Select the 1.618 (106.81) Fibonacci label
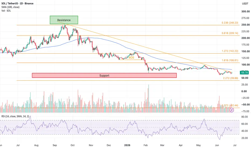 (230, 60)
